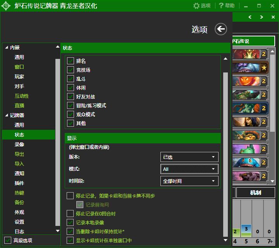Screen dimensions: 279x248
Task: Select 导出 in sidebar
Action: pos(19,154)
